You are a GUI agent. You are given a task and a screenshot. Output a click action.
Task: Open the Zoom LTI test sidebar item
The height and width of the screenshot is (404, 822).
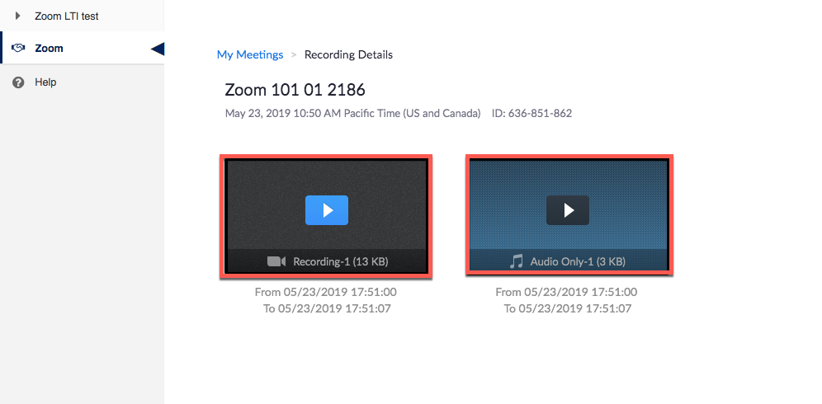coord(67,16)
